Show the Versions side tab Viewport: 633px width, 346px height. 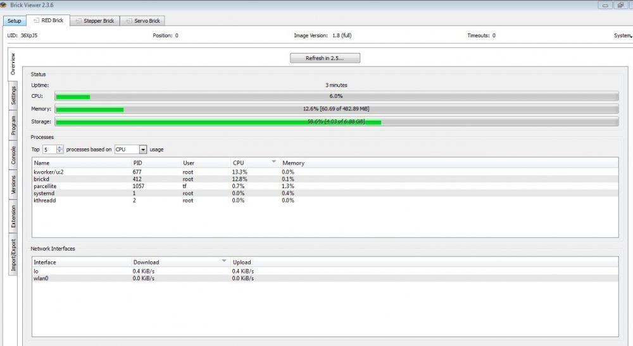(13, 186)
